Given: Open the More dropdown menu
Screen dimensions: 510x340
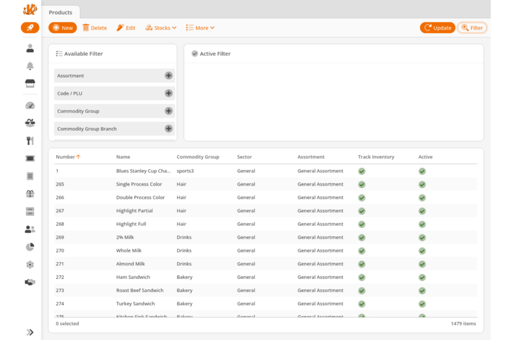Looking at the screenshot, I should (200, 28).
